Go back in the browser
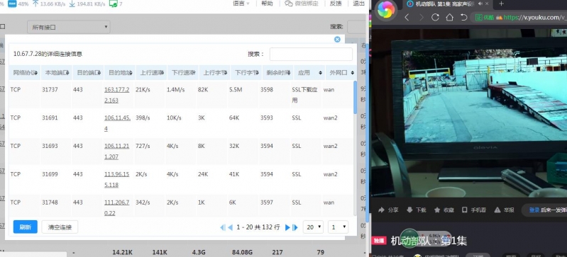Screen dimensions: 567x257 click(407, 17)
